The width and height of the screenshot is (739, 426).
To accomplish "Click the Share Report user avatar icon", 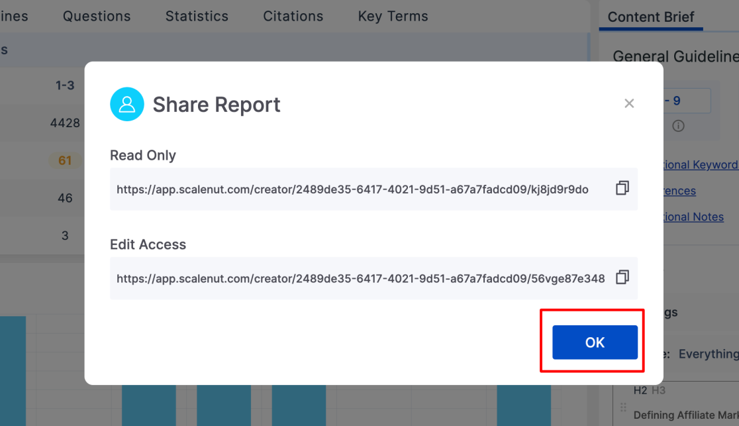I will click(x=127, y=105).
